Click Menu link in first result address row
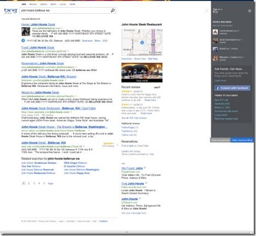Screen dimensions: 256x236 coord(97,41)
